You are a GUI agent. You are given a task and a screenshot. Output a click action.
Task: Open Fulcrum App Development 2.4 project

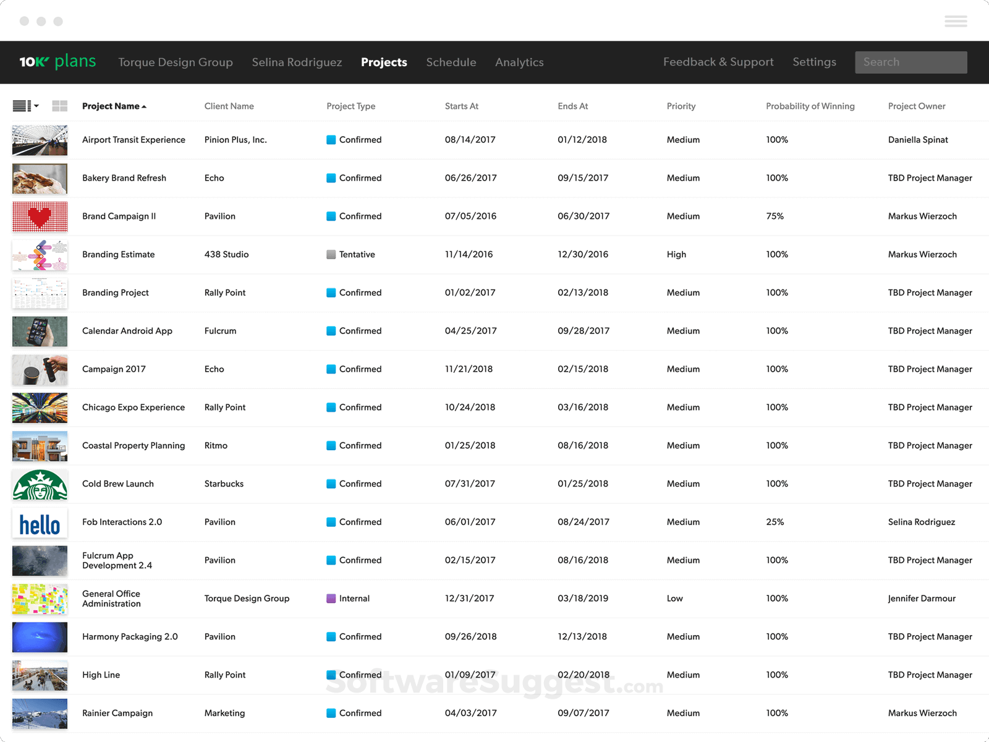coord(117,561)
